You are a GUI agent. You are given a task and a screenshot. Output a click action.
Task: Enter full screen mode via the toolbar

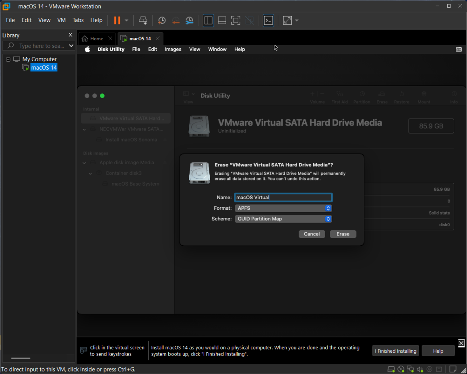click(x=236, y=20)
